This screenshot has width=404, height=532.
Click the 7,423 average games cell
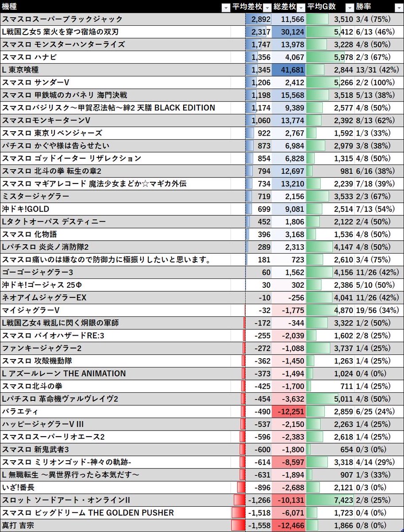330,500
